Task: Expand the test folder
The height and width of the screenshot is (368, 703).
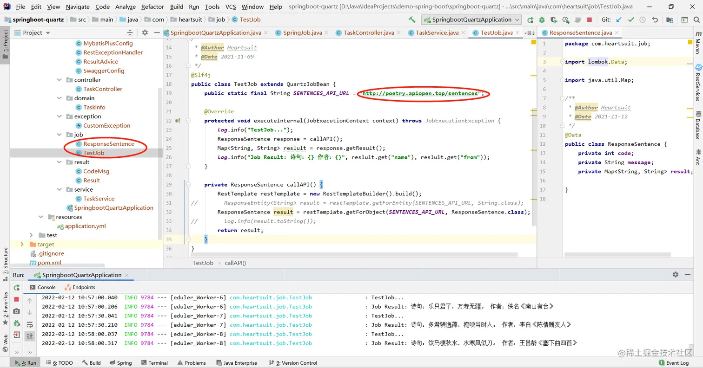Action: click(31, 235)
